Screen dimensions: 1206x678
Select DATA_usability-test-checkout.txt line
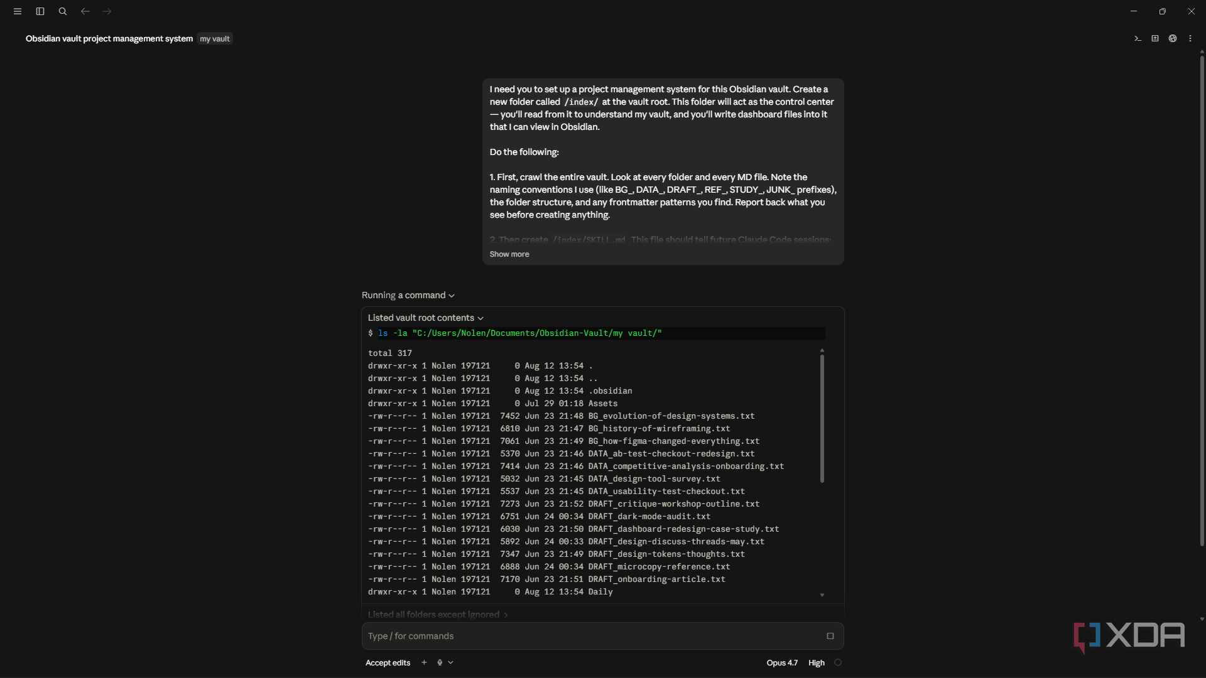(557, 492)
